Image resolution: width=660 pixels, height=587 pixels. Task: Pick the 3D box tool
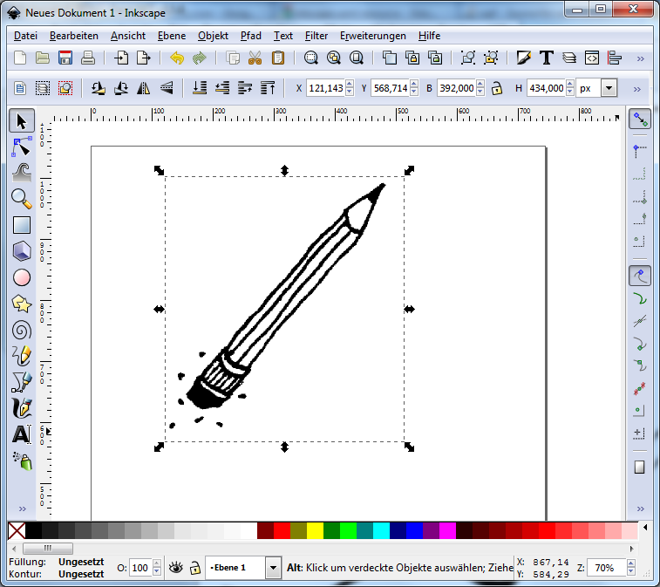[22, 251]
